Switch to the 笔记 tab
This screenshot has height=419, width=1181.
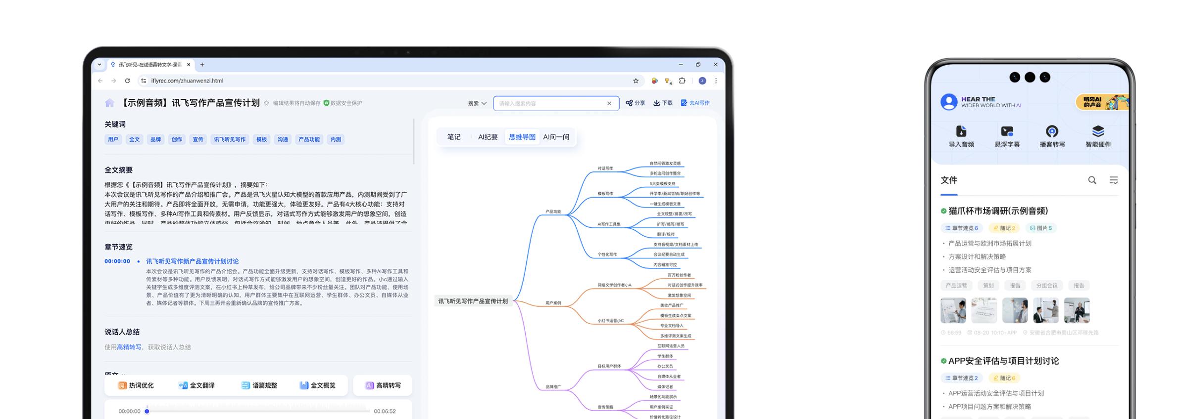[x=453, y=137]
